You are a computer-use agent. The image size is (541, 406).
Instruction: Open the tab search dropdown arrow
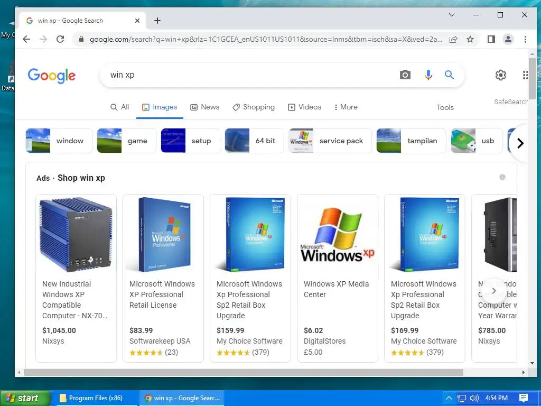click(x=451, y=15)
